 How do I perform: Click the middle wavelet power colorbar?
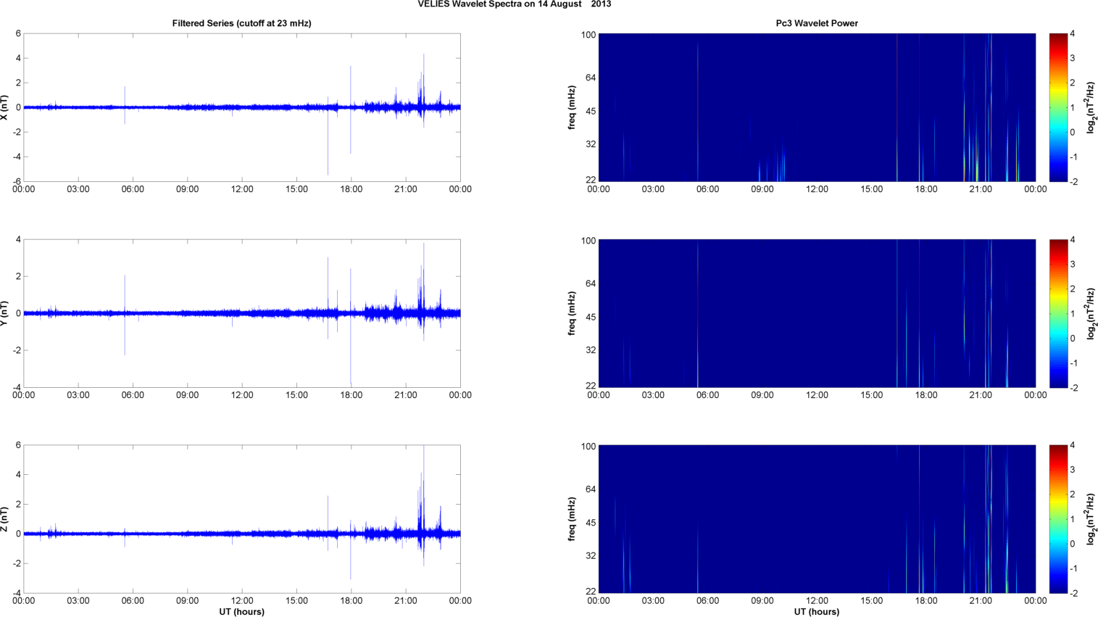click(1058, 313)
